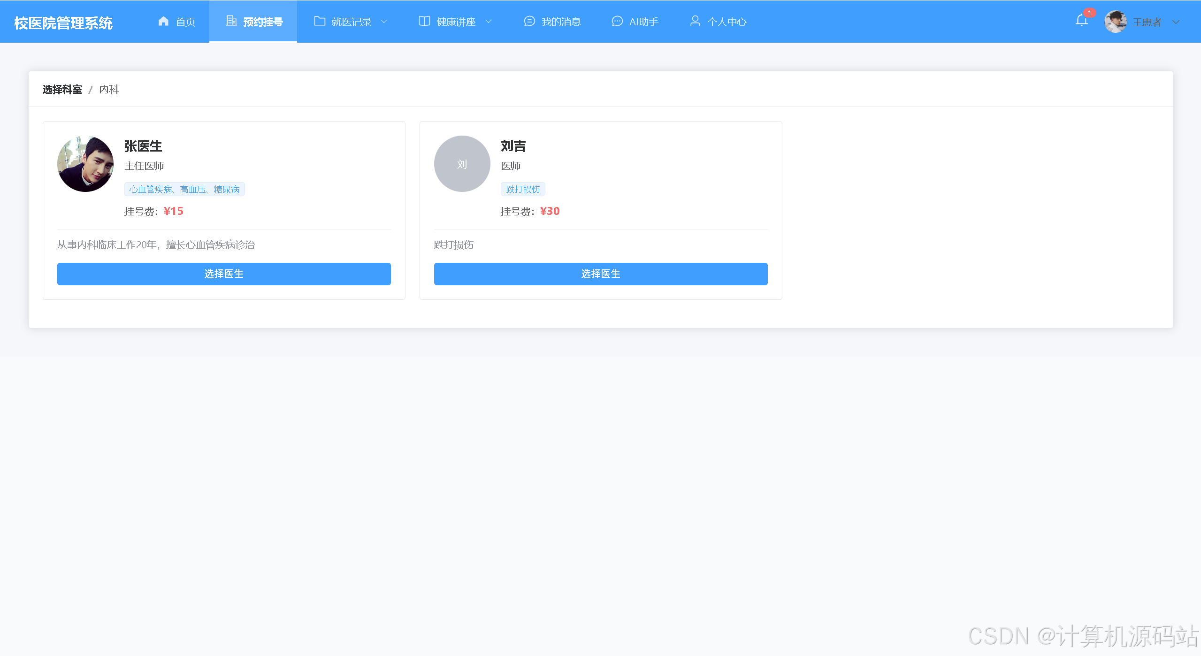Click 选择医生 button for 刘吉
The width and height of the screenshot is (1201, 656).
tap(601, 274)
